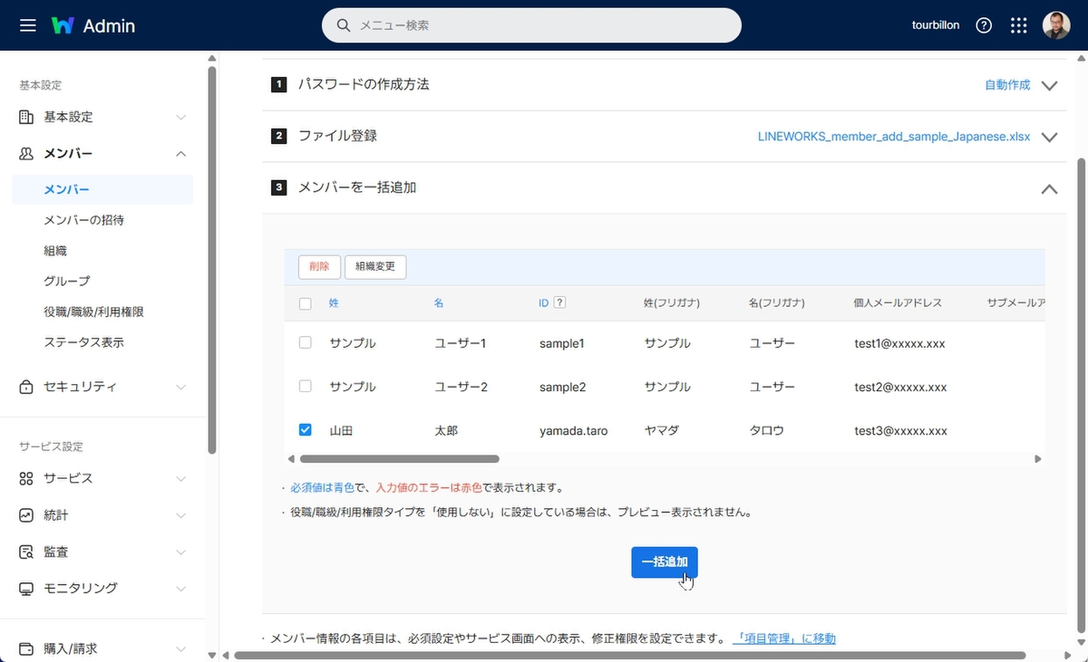Click the 統計 chart icon
1088x662 pixels.
pos(26,515)
